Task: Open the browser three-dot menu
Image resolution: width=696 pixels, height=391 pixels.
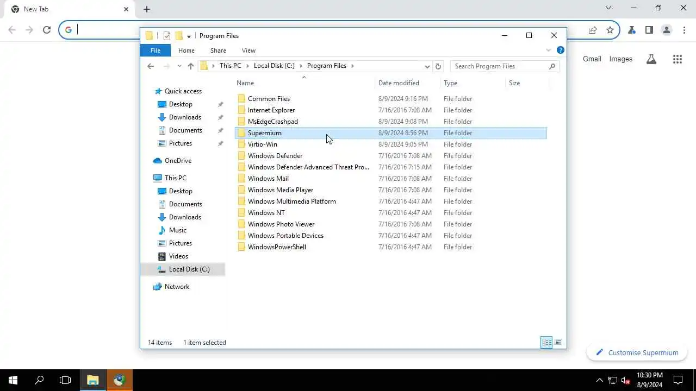Action: [684, 30]
